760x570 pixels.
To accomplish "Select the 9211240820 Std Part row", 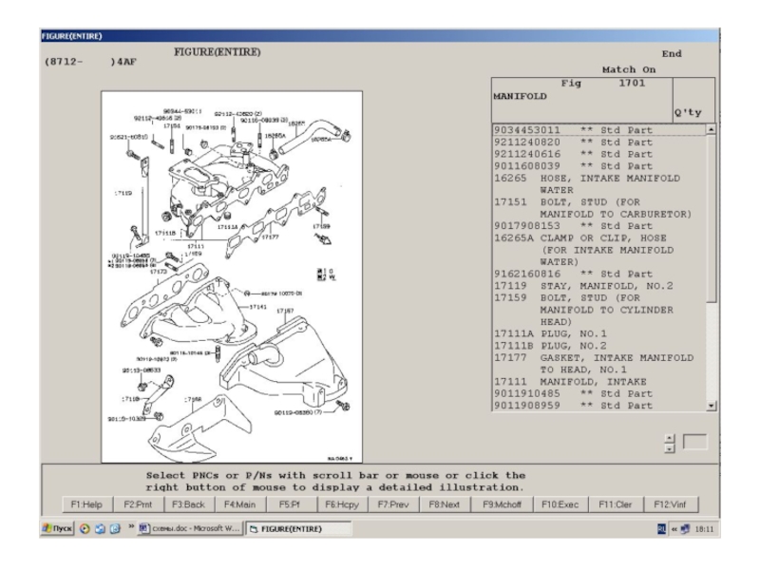I will point(599,142).
